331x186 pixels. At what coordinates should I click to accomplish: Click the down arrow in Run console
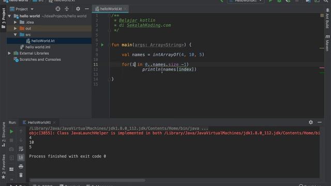pos(21,140)
